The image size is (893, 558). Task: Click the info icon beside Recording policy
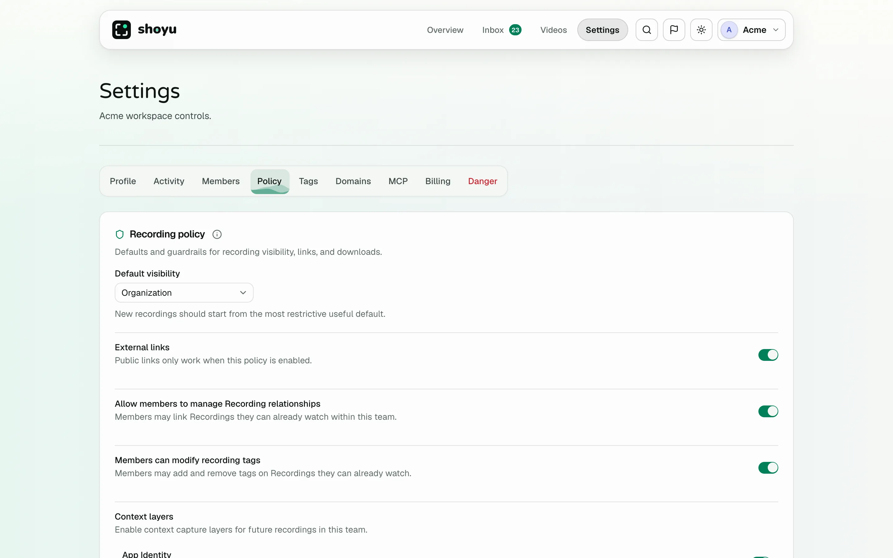coord(217,234)
